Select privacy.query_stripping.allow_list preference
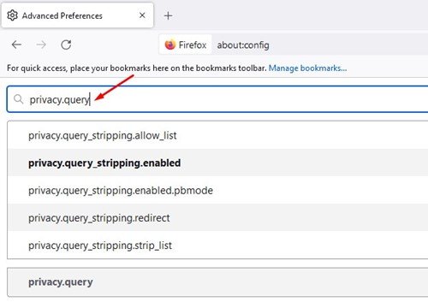Image resolution: width=428 pixels, height=308 pixels. coord(217,135)
